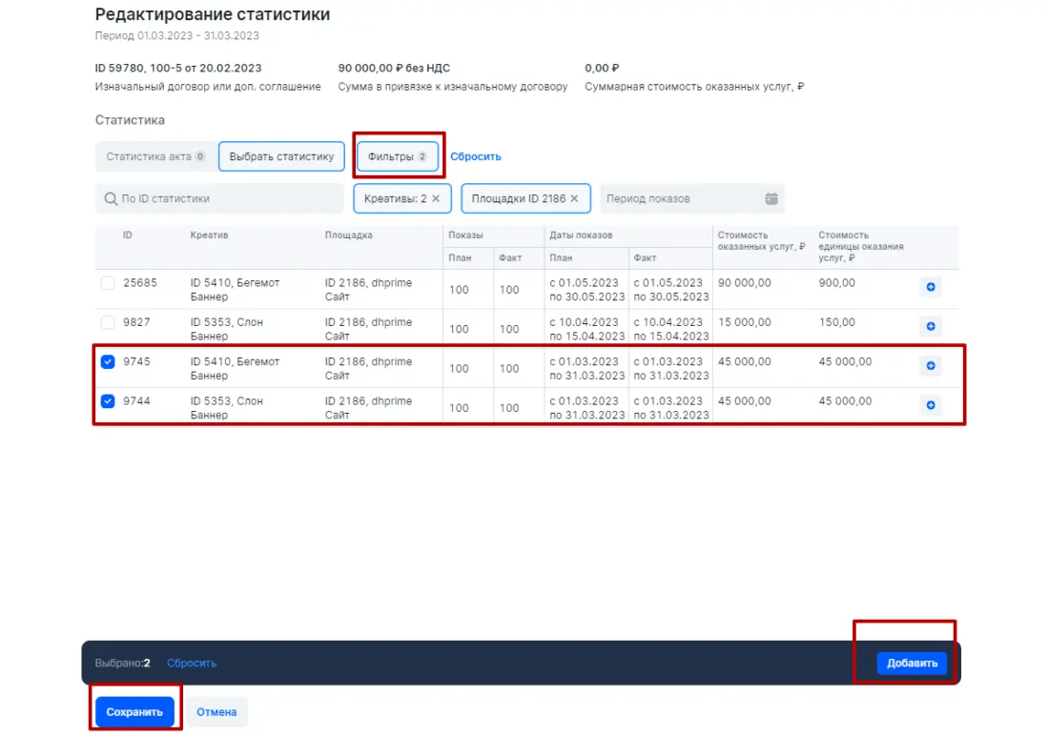Open calendar icon in 'Период показов' field
Image resolution: width=1048 pixels, height=736 pixels.
tap(771, 199)
